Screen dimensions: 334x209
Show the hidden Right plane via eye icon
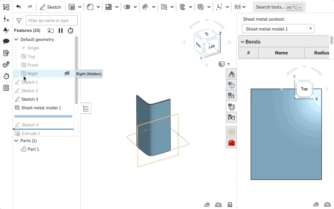pos(67,74)
